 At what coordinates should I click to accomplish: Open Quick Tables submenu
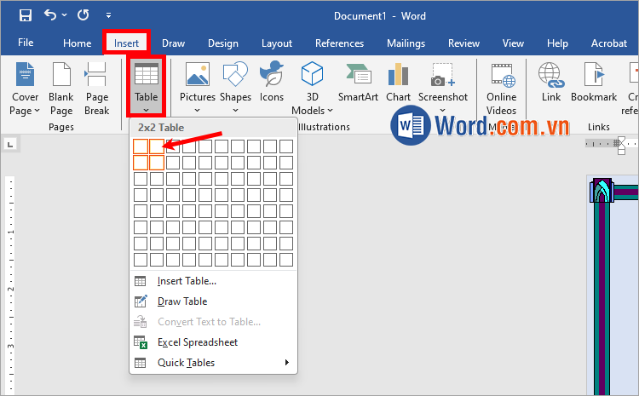(214, 363)
